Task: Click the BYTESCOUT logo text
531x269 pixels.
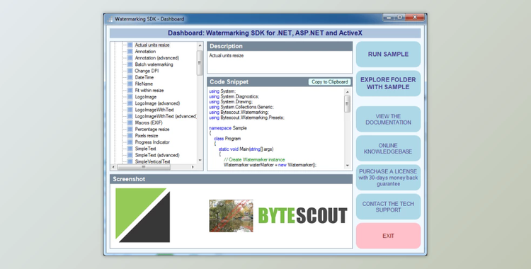Action: point(303,216)
